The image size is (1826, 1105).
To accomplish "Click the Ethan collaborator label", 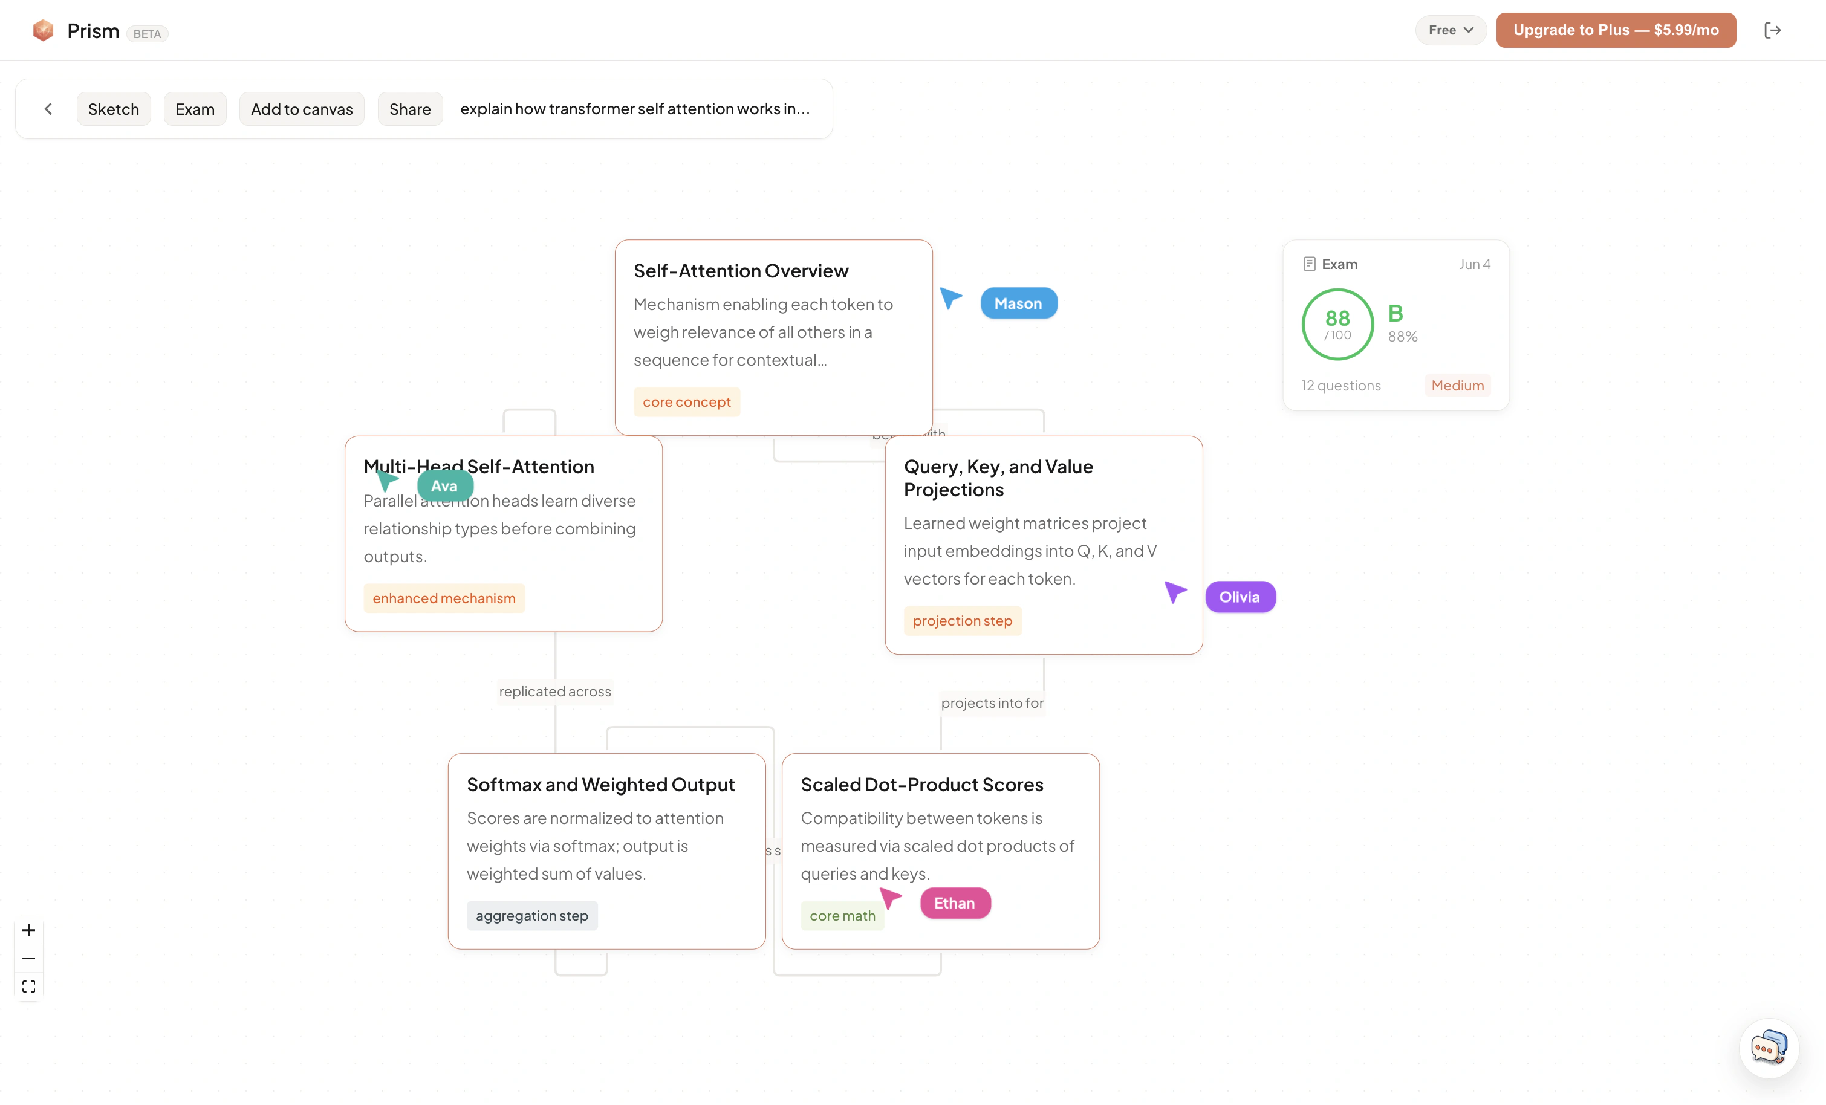I will (955, 902).
